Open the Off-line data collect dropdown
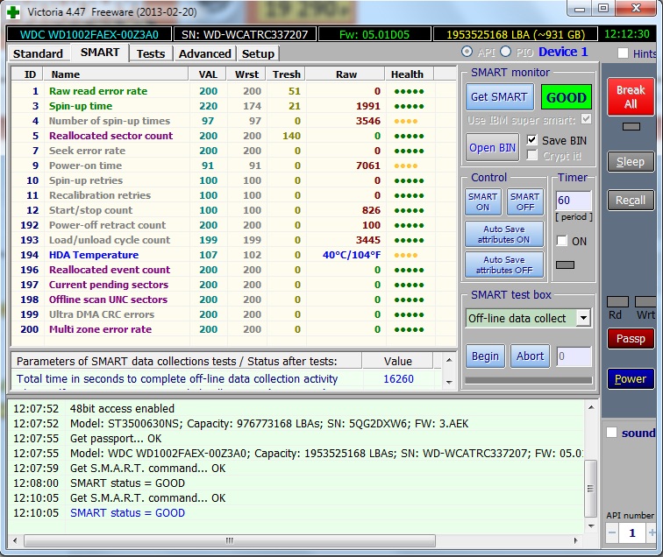 pos(583,318)
